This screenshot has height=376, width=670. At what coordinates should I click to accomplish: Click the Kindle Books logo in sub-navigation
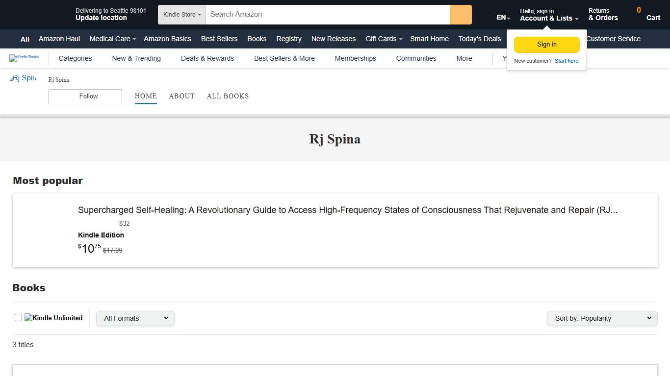24,58
